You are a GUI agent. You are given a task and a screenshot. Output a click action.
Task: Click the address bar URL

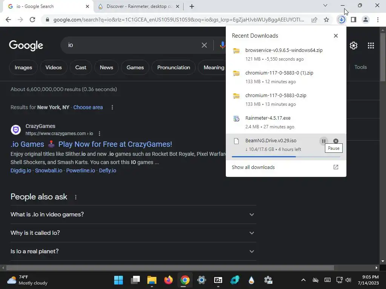coord(178,20)
